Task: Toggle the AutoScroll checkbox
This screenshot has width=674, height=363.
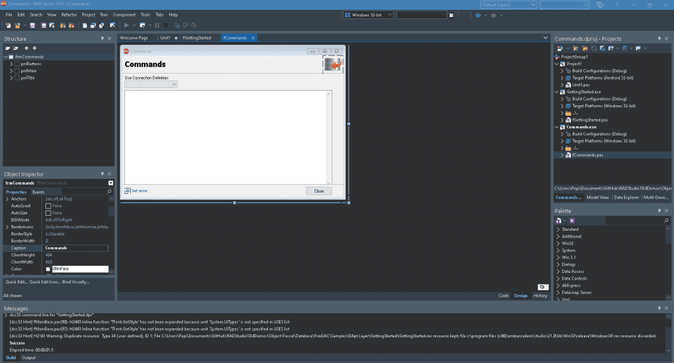Action: click(x=48, y=206)
